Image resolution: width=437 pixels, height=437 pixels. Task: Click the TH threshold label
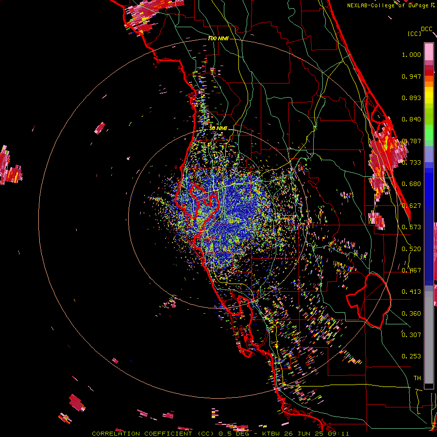pyautogui.click(x=417, y=378)
